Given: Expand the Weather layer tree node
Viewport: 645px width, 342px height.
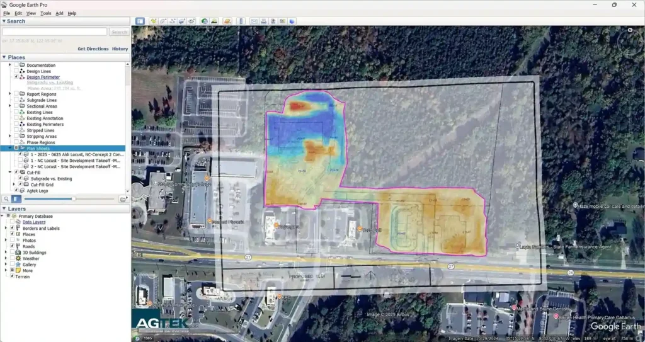Looking at the screenshot, I should point(6,258).
